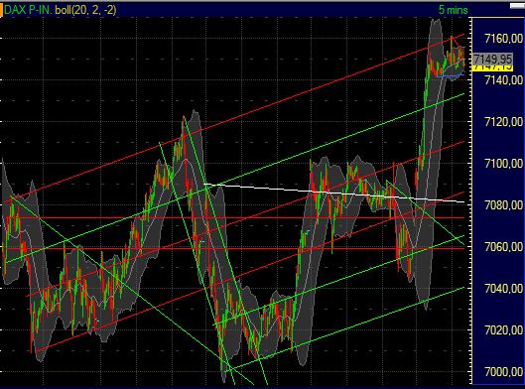Image resolution: width=525 pixels, height=389 pixels.
Task: Click the 7020,00 price axis label
Action: click(503, 330)
